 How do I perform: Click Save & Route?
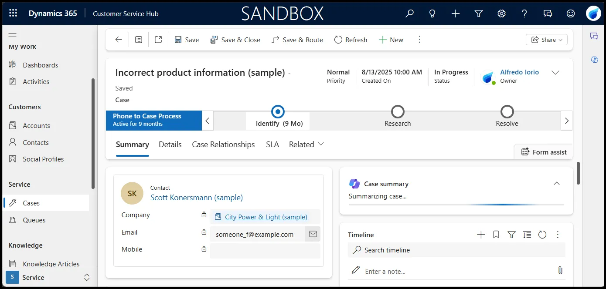pyautogui.click(x=297, y=40)
